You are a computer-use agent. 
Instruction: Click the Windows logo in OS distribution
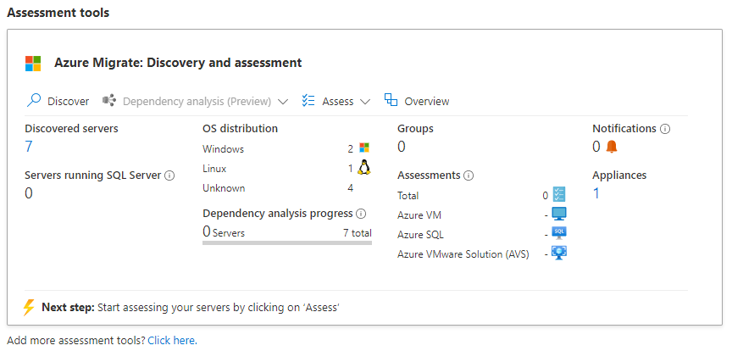(364, 148)
